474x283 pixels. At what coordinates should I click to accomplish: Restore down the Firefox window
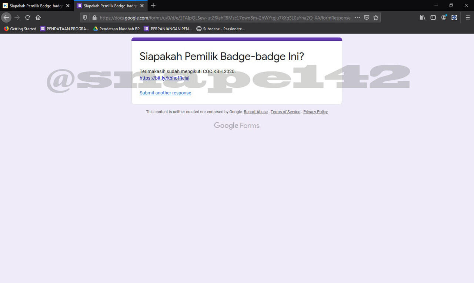point(451,5)
